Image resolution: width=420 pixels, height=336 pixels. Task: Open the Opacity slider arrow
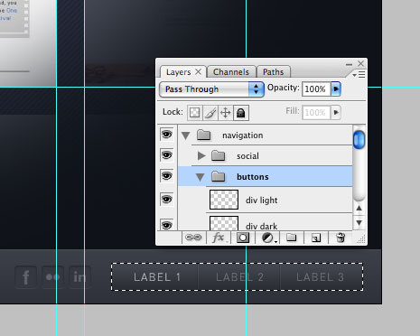(336, 89)
